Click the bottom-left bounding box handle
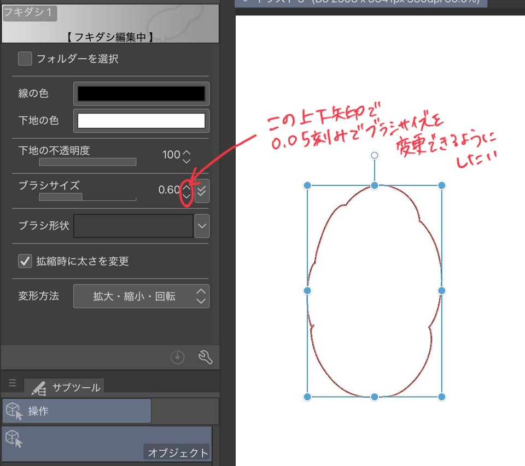Image resolution: width=525 pixels, height=466 pixels. [307, 397]
